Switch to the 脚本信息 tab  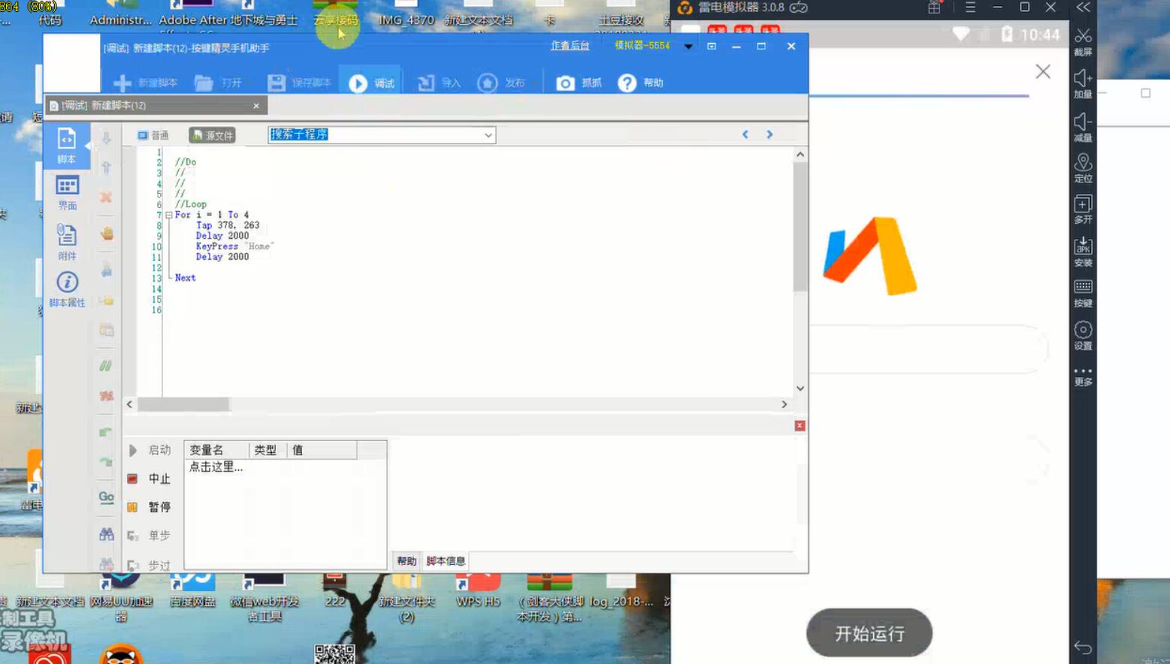[x=446, y=561]
